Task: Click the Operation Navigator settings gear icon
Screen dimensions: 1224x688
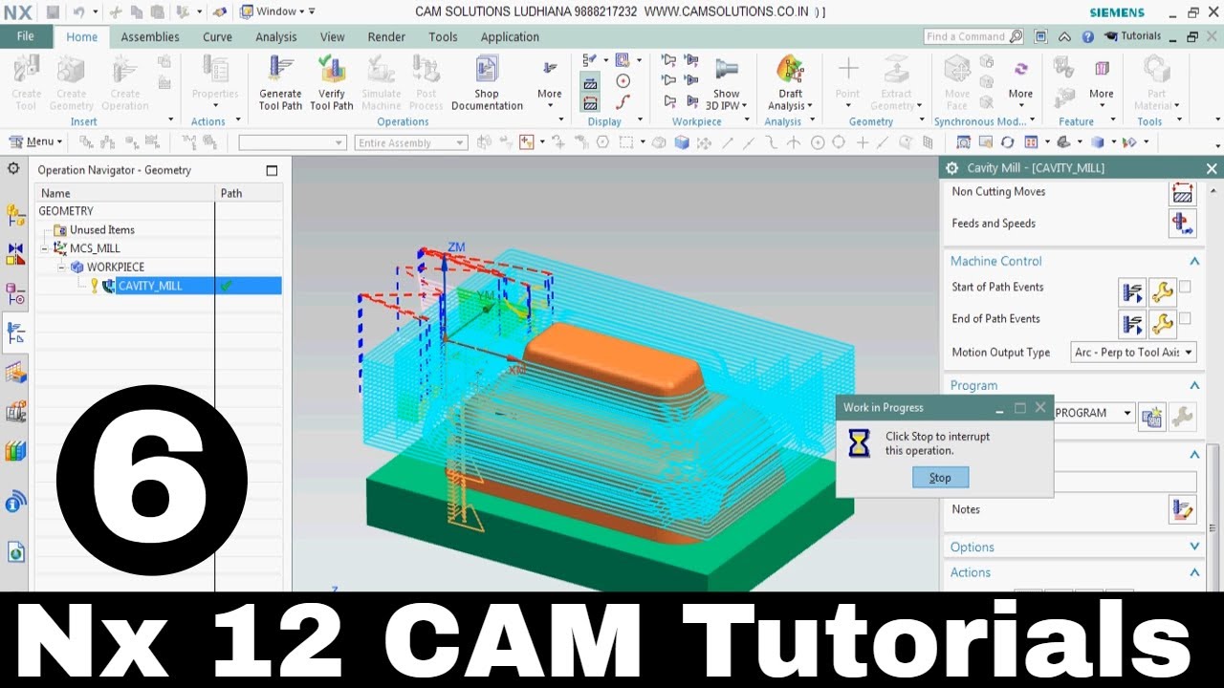Action: tap(13, 168)
